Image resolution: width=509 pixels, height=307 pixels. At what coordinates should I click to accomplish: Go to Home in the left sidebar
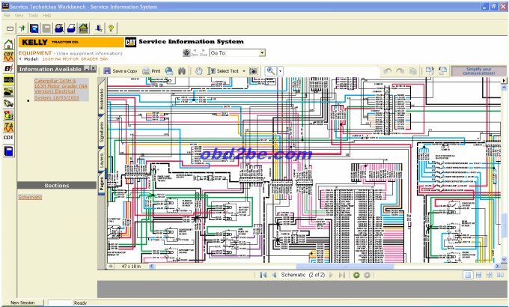coord(8,44)
